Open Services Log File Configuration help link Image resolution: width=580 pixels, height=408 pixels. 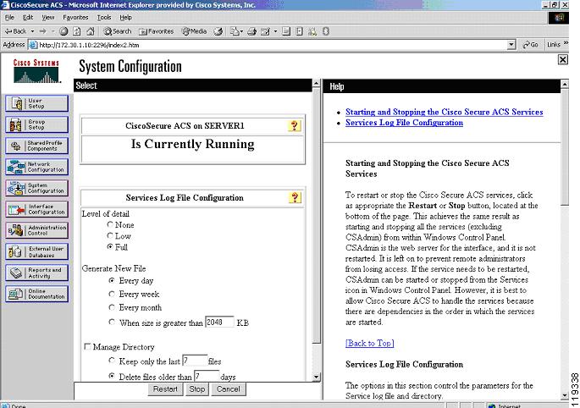tap(404, 123)
